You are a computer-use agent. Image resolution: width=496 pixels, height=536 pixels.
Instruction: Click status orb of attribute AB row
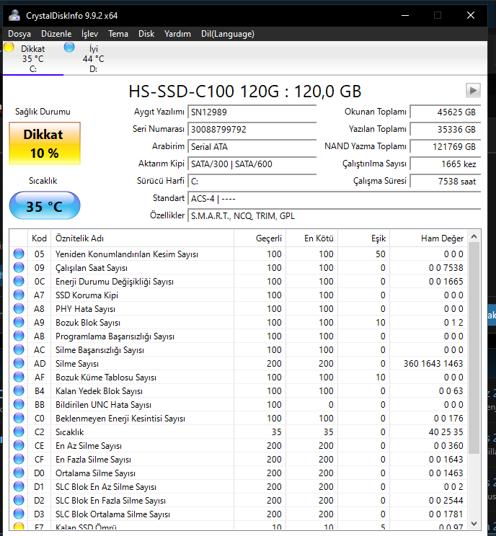click(x=19, y=336)
